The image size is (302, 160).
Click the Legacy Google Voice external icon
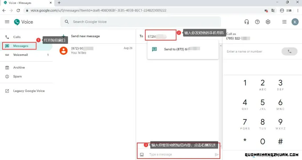[7, 91]
